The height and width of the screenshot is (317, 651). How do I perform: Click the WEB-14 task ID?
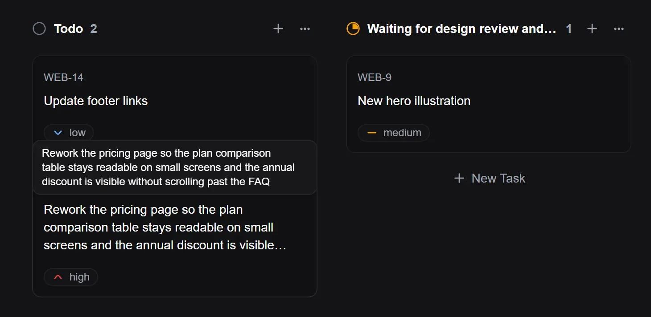[64, 77]
